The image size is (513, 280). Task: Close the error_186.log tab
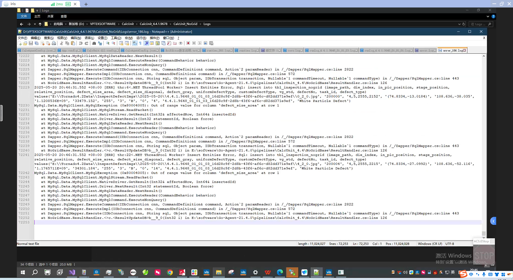(x=464, y=50)
